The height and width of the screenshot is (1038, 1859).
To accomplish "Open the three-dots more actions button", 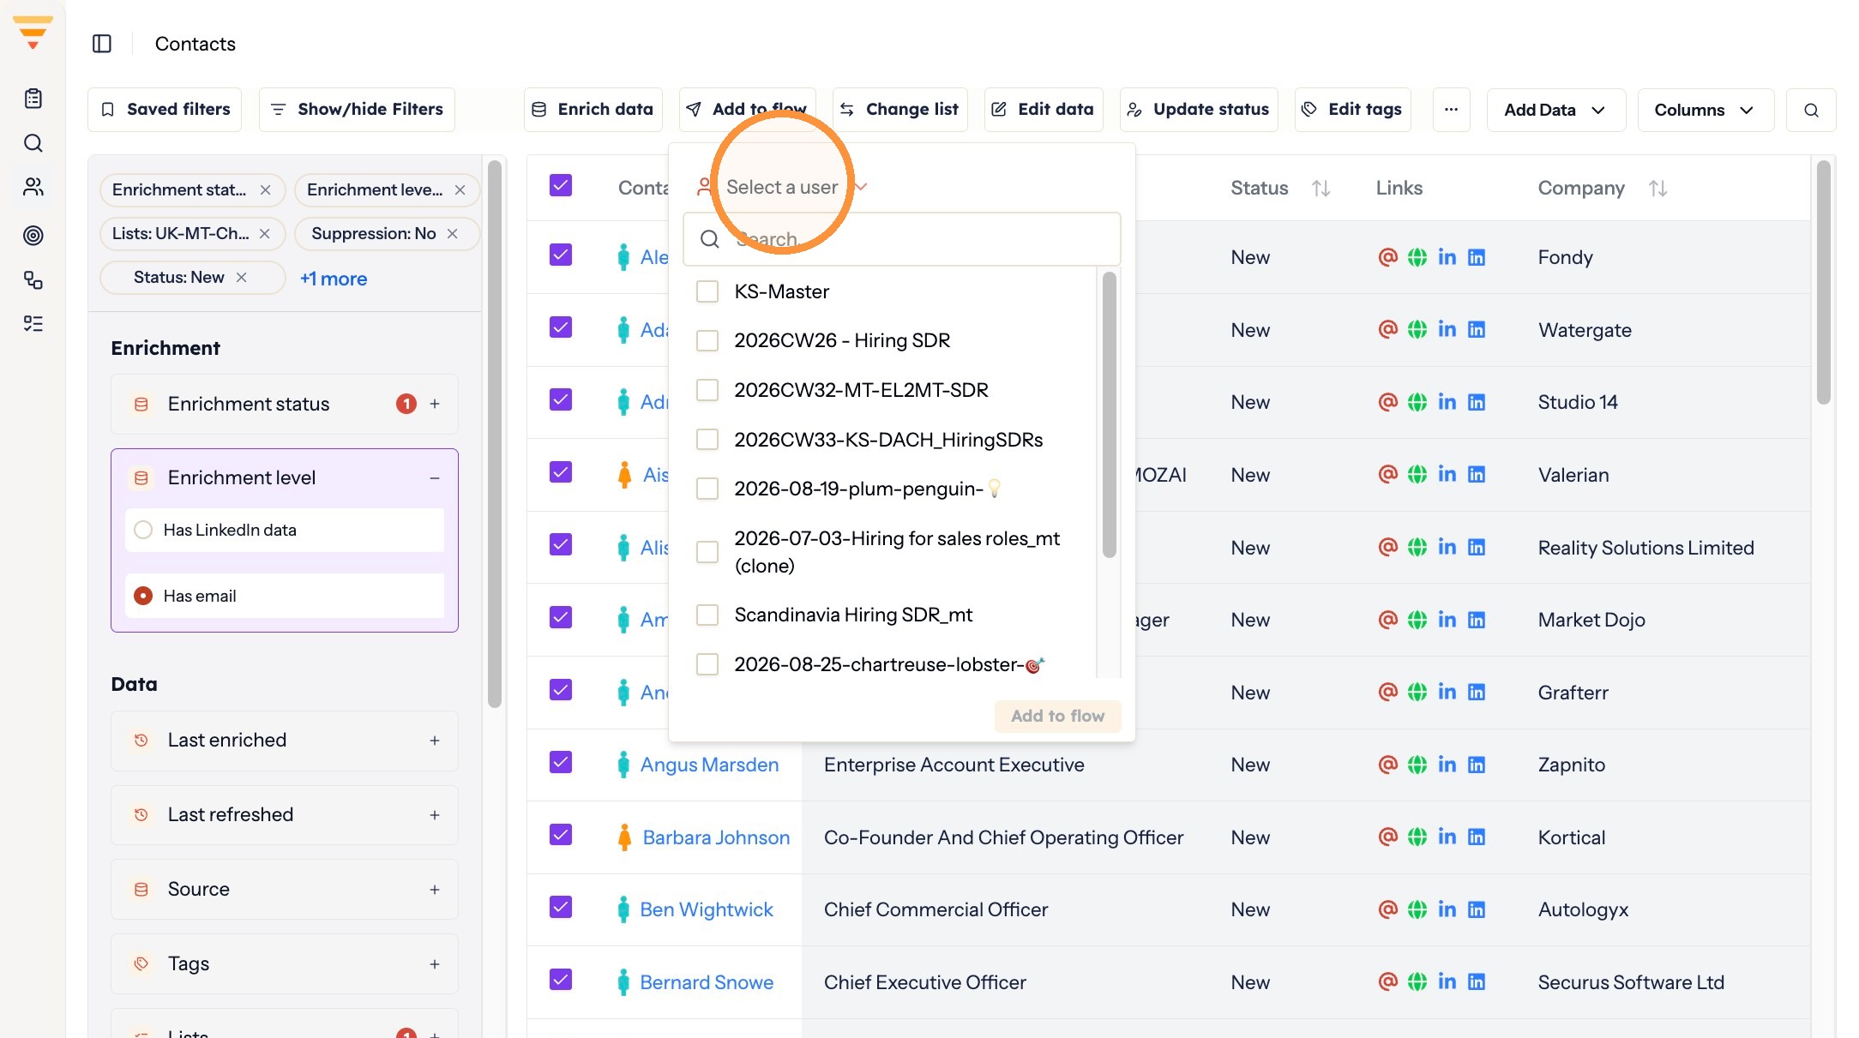I will 1451,110.
